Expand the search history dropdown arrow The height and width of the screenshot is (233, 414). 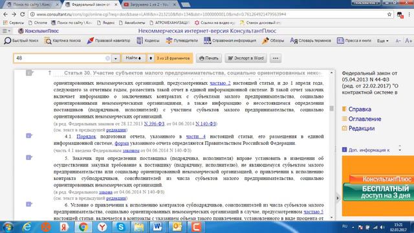(x=116, y=58)
